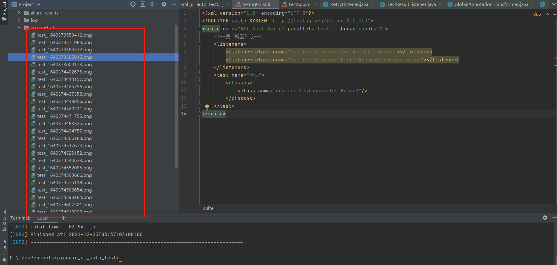Select file test_1640374607321.png
This screenshot has height=265, width=557.
(64, 205)
